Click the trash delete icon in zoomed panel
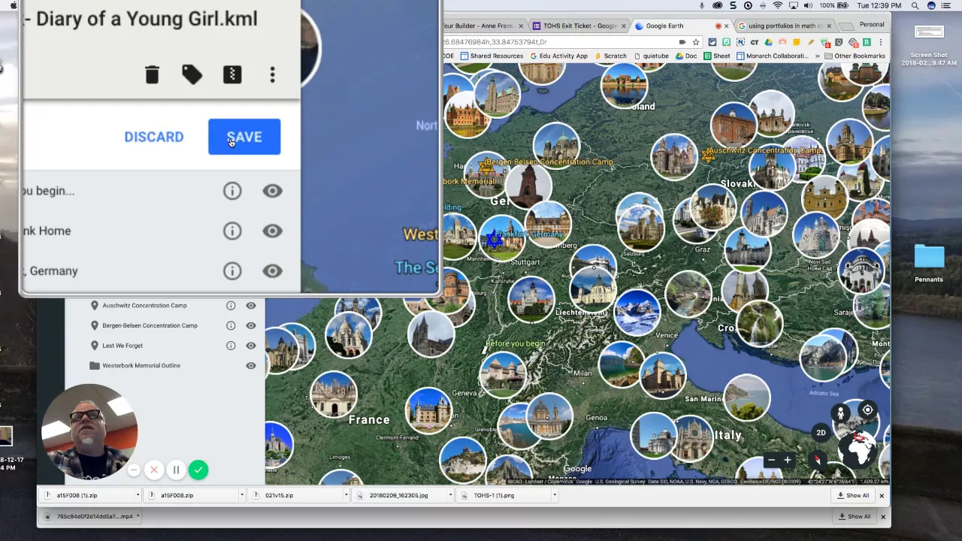Image resolution: width=962 pixels, height=541 pixels. [152, 74]
